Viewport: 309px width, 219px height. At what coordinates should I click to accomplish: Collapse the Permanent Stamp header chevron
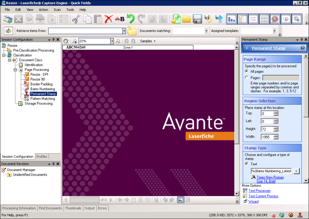[247, 48]
